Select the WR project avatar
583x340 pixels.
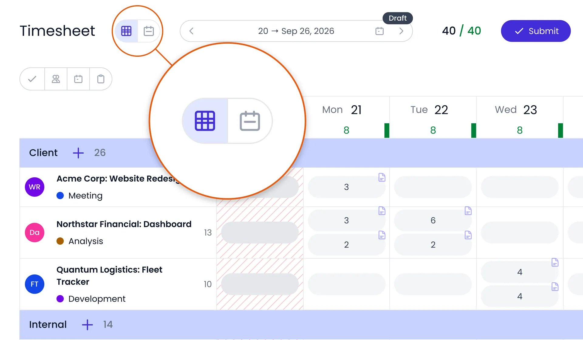(35, 187)
